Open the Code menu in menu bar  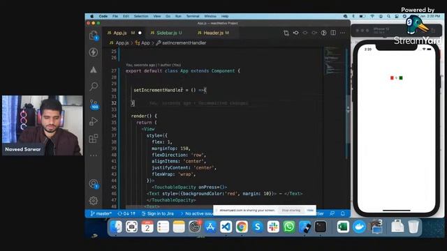(103, 16)
